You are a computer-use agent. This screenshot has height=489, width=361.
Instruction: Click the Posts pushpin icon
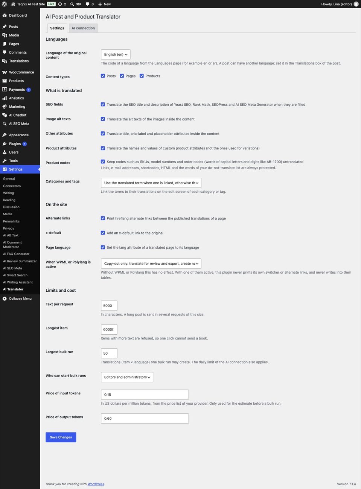[x=5, y=27]
